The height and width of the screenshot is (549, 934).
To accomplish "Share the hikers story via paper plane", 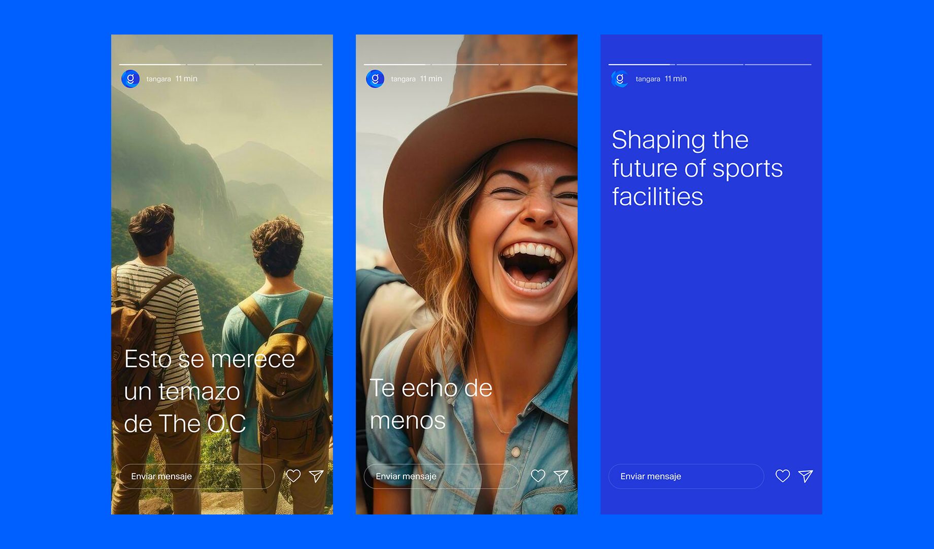I will click(x=316, y=476).
